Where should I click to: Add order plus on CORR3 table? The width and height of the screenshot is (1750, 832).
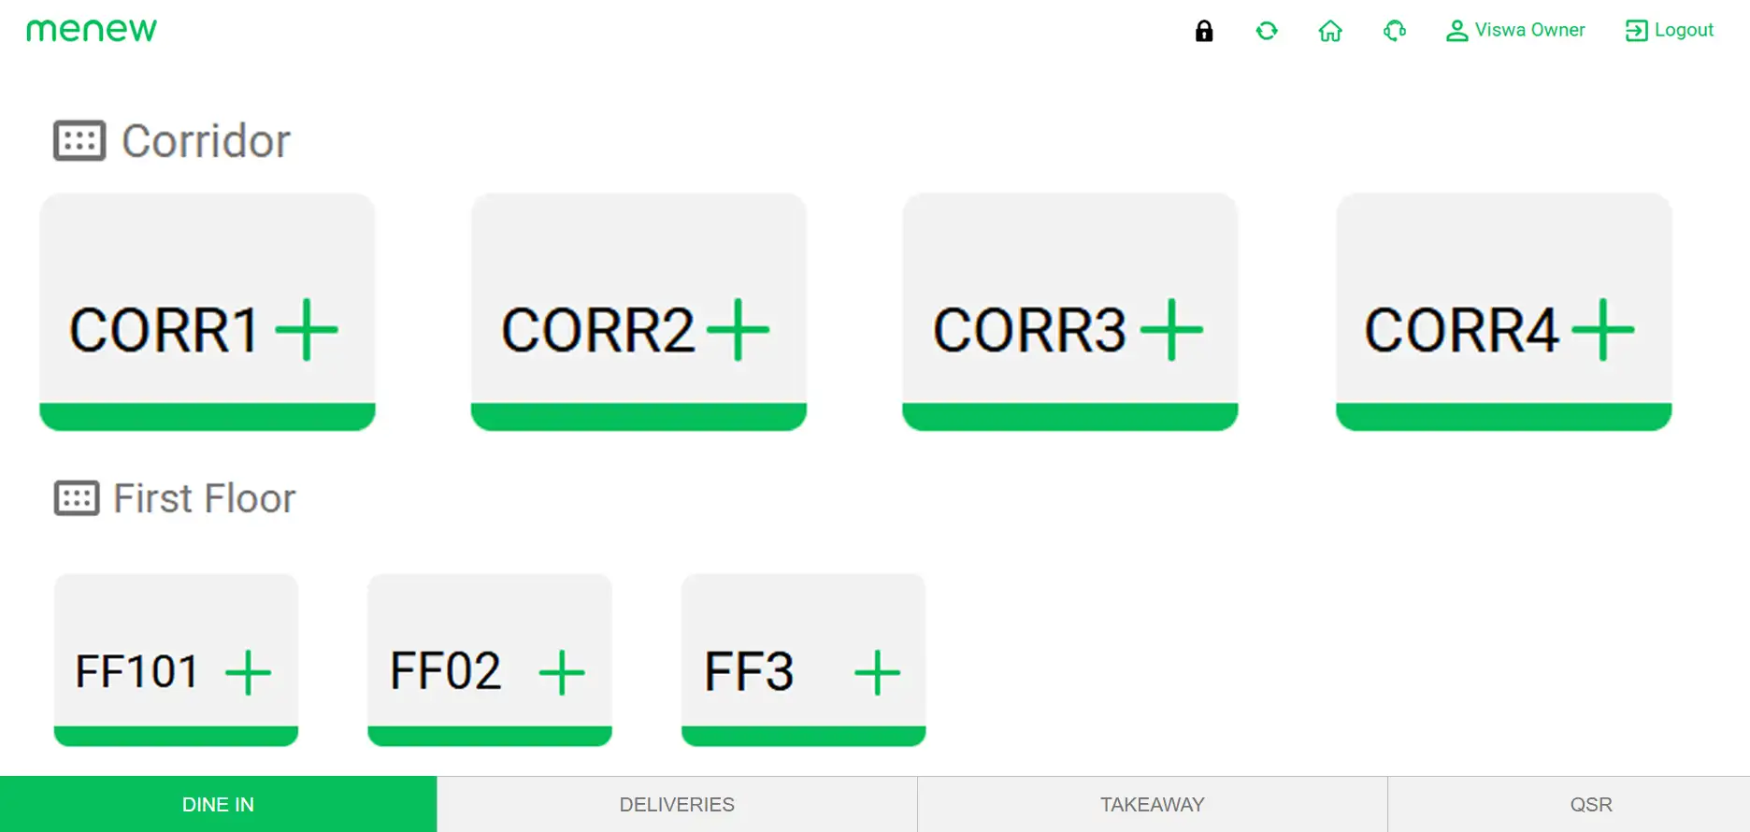coord(1172,329)
